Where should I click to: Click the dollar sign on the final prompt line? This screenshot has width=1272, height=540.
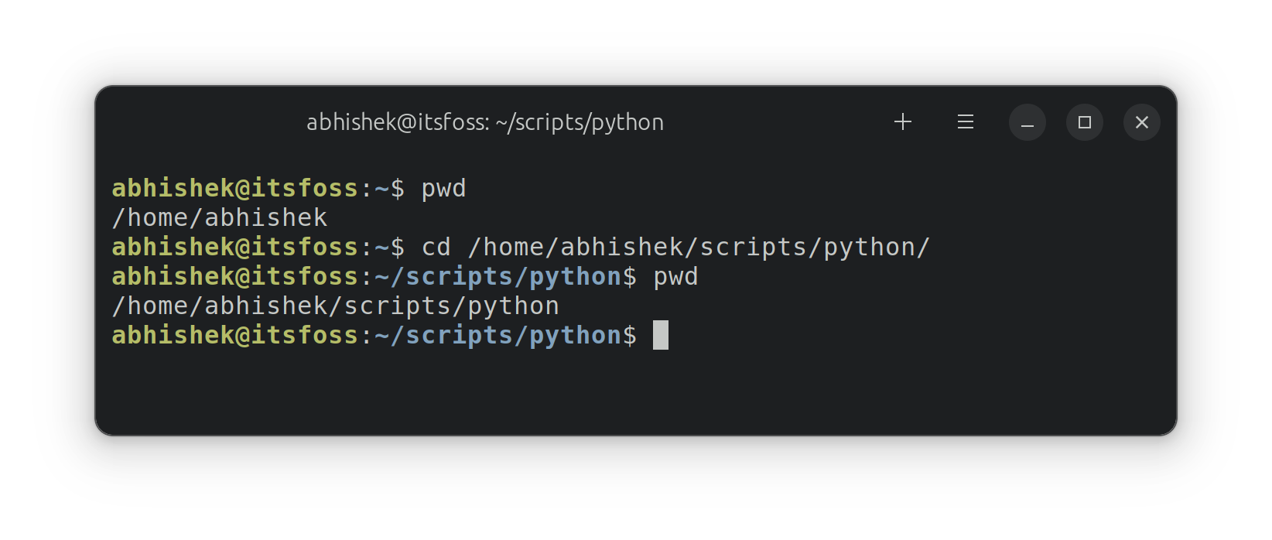(632, 334)
